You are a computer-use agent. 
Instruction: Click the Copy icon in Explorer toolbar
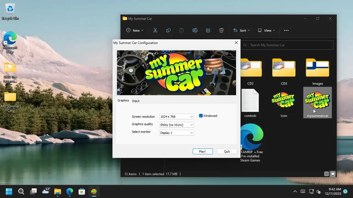pyautogui.click(x=168, y=30)
